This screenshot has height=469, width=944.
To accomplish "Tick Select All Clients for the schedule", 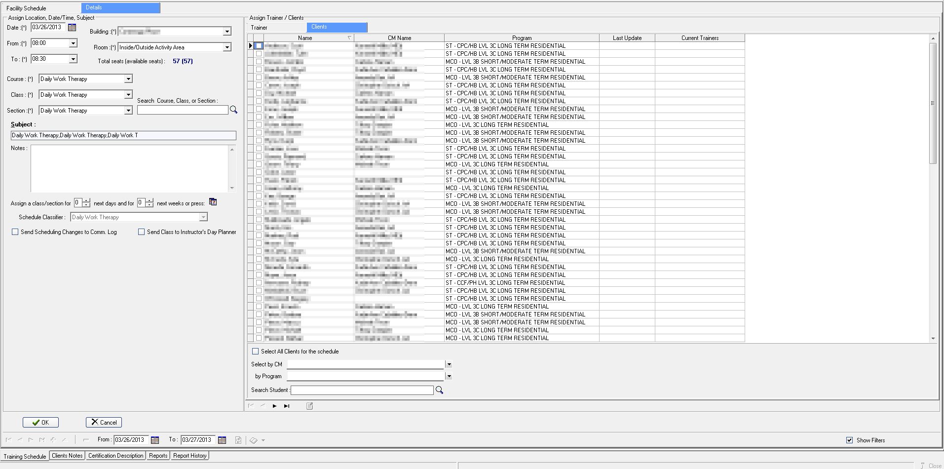I will [x=255, y=352].
